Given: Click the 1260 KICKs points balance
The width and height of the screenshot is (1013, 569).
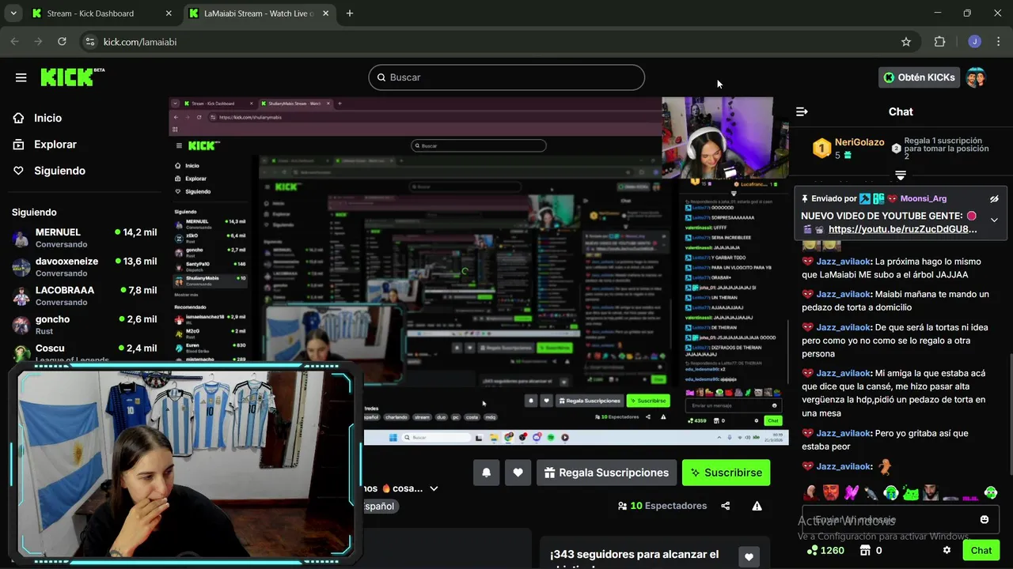Looking at the screenshot, I should (825, 550).
